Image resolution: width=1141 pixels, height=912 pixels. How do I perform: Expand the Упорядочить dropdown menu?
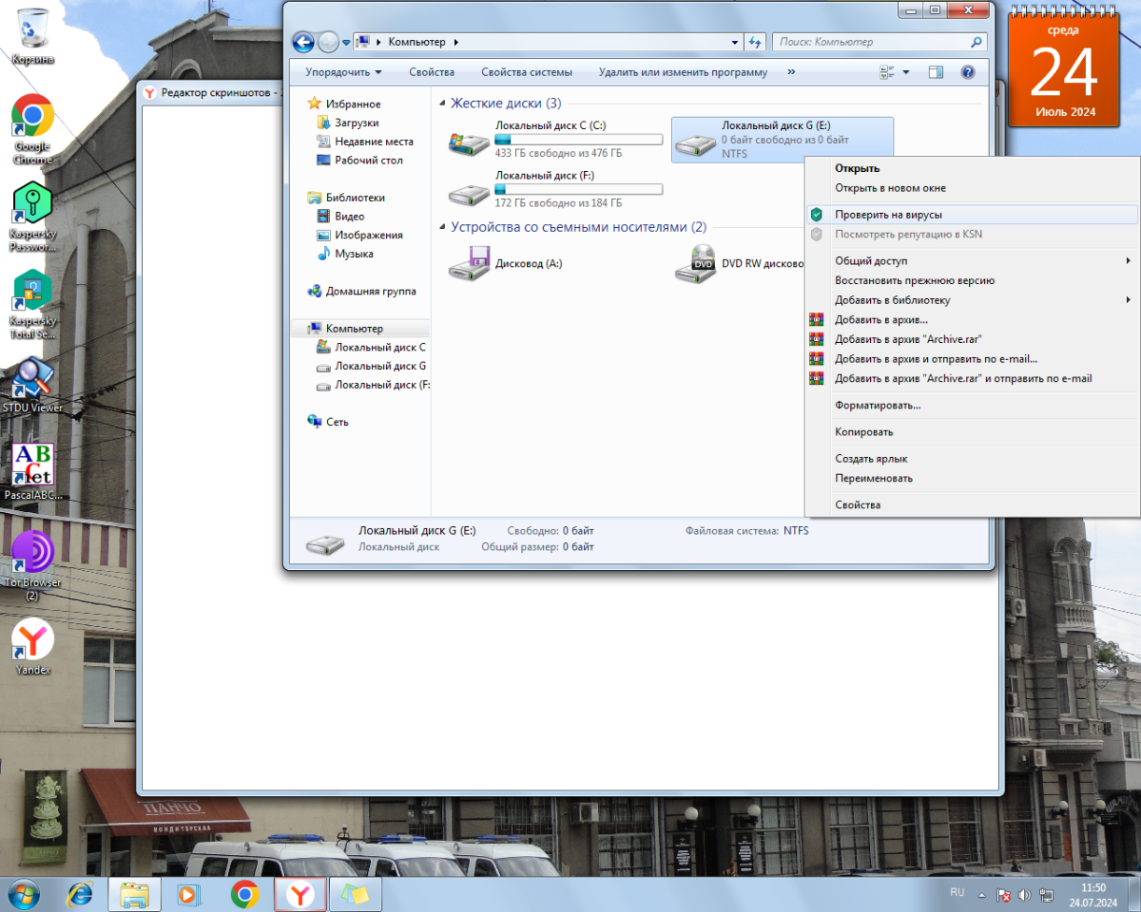tap(343, 72)
